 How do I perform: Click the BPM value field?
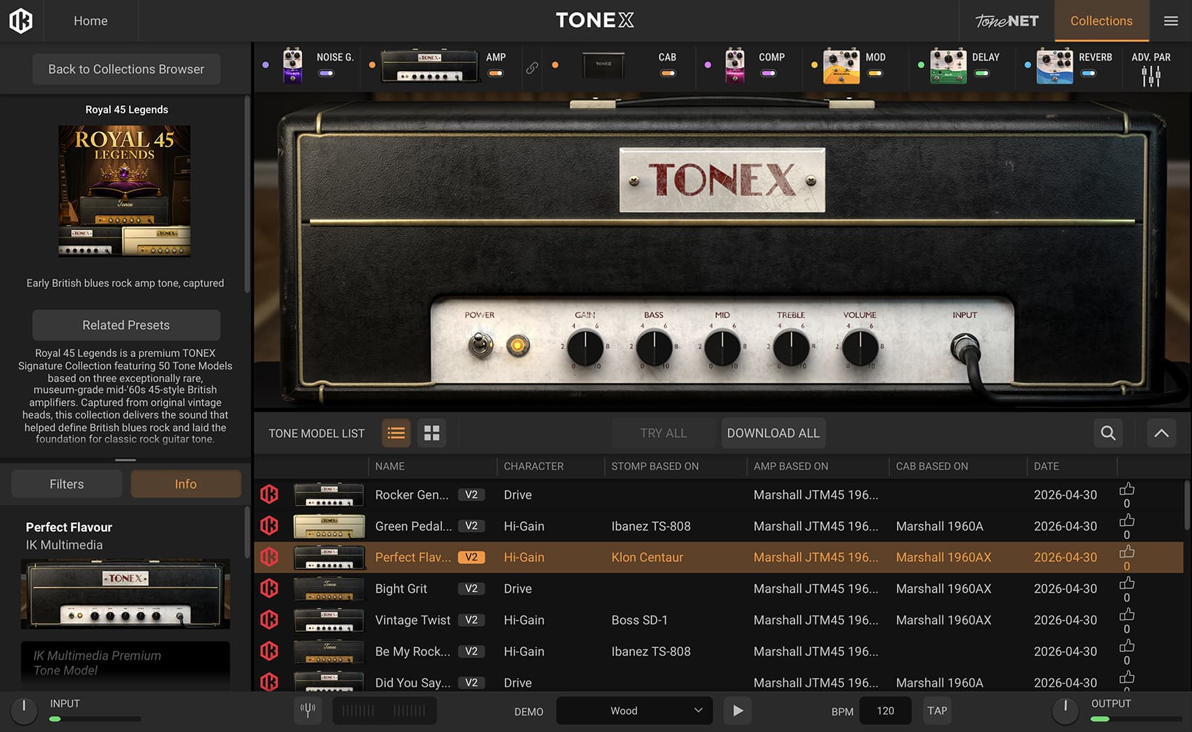coord(885,710)
